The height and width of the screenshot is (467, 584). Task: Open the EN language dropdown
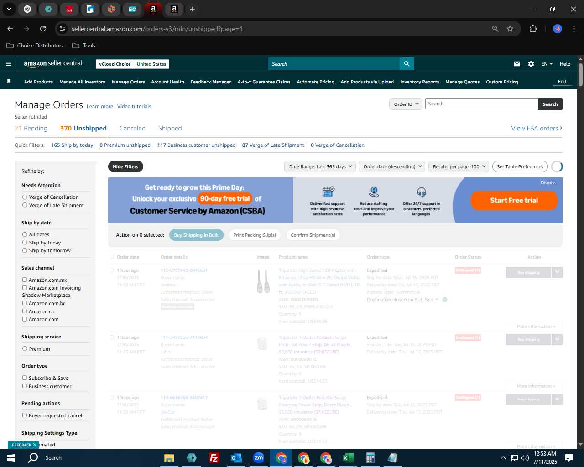547,64
